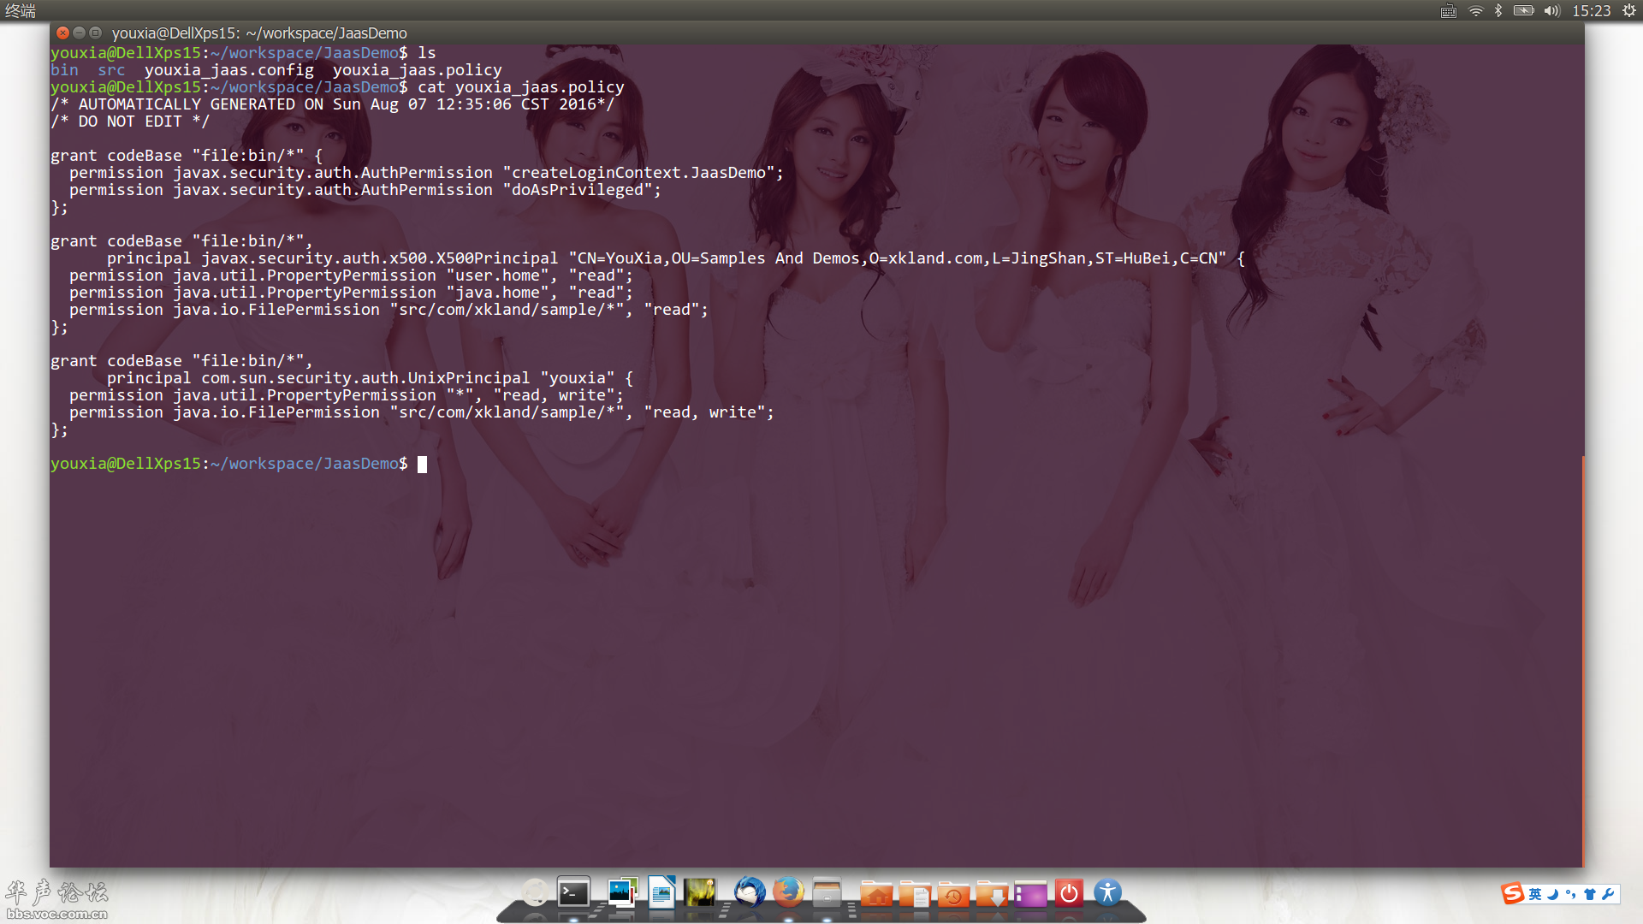The image size is (1643, 924).
Task: Open the Ubuntu logo launcher in the dock
Action: tap(536, 892)
